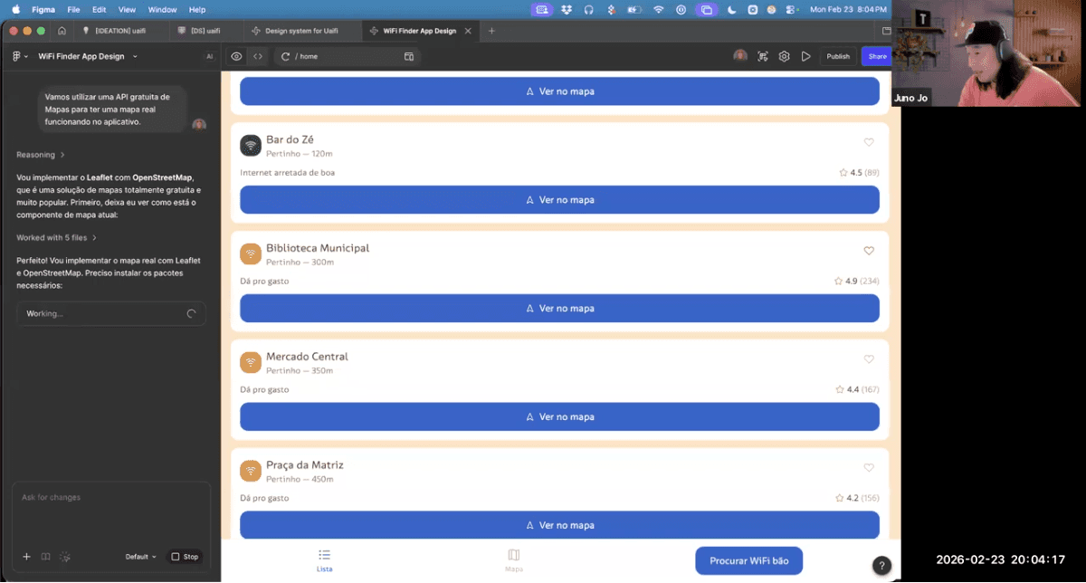Image resolution: width=1086 pixels, height=583 pixels.
Task: Open the Figma main menu logo dropdown
Action: (20, 56)
